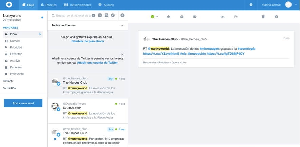Click The Heroes Club logo in detail view

[x=146, y=39]
